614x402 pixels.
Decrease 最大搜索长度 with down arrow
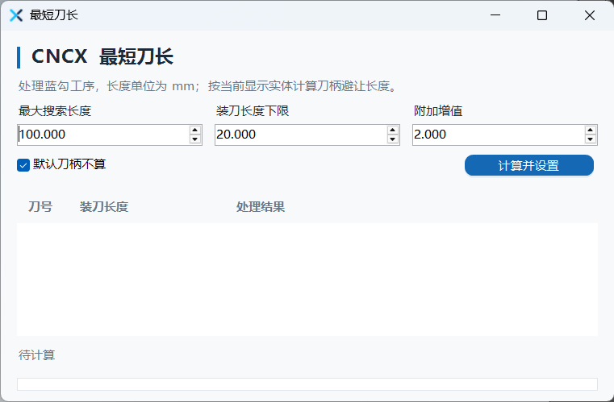(195, 139)
